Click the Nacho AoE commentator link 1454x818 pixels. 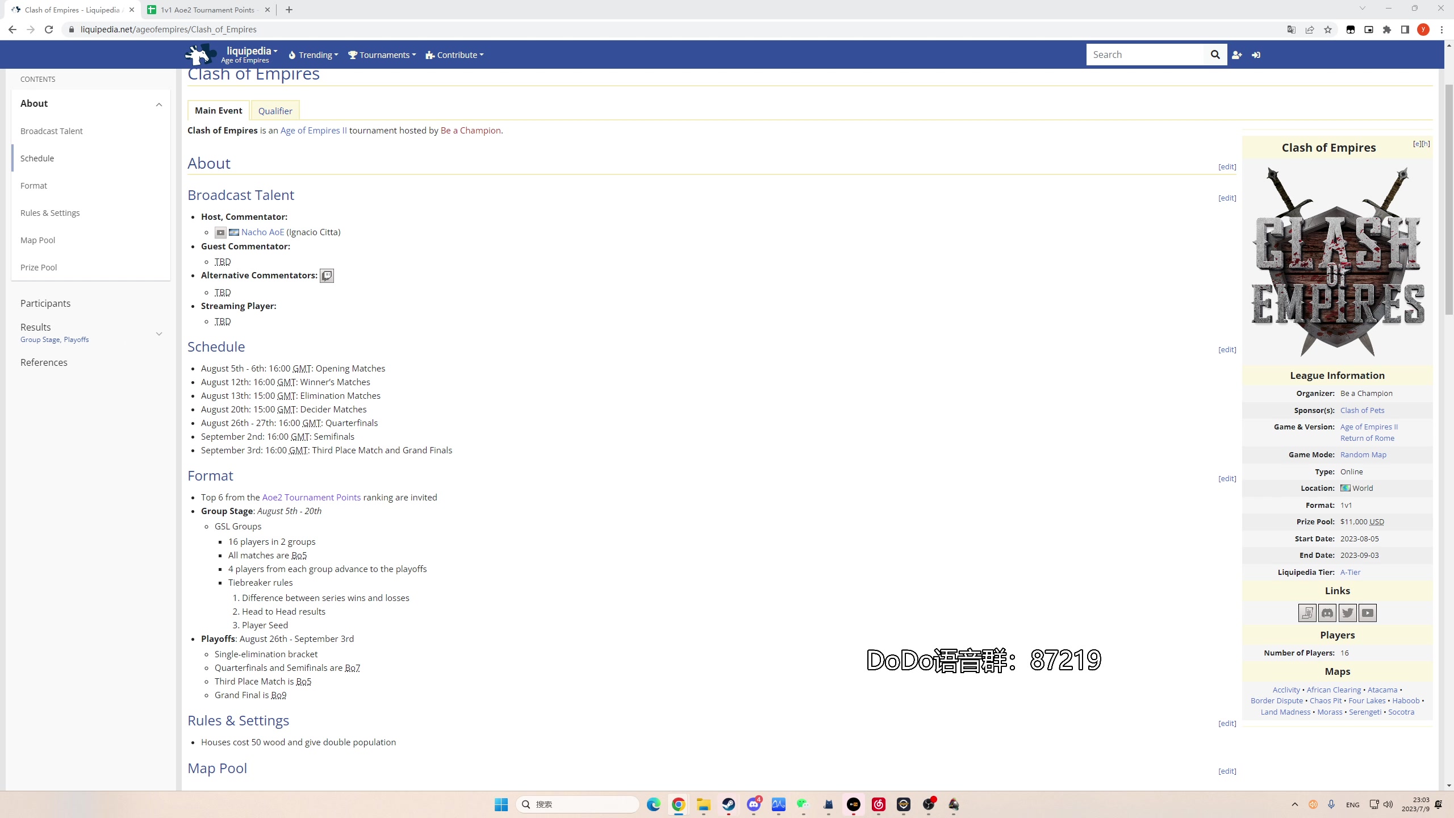[x=262, y=232]
